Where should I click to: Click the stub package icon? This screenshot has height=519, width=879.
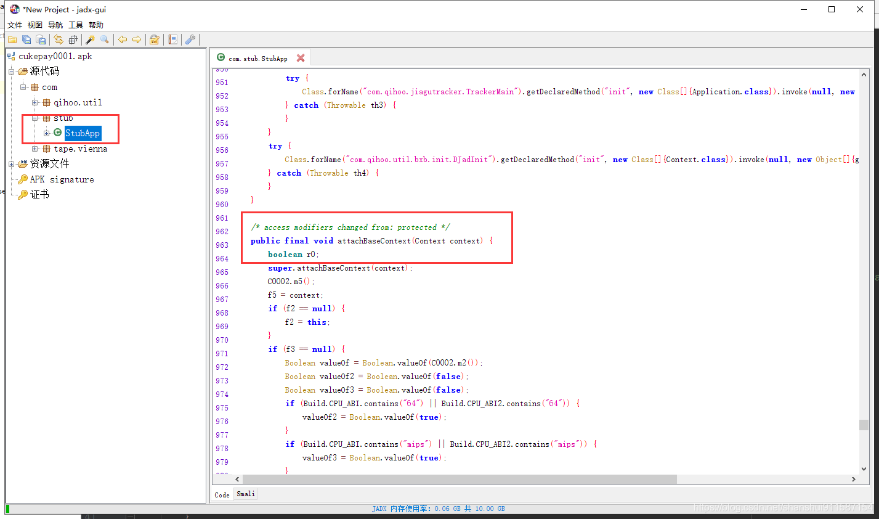(46, 118)
